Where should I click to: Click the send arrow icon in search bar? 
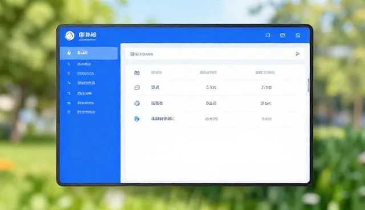tap(297, 54)
